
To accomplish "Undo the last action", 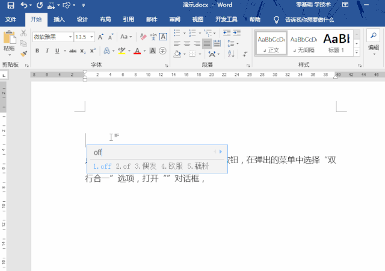I will click(24, 5).
